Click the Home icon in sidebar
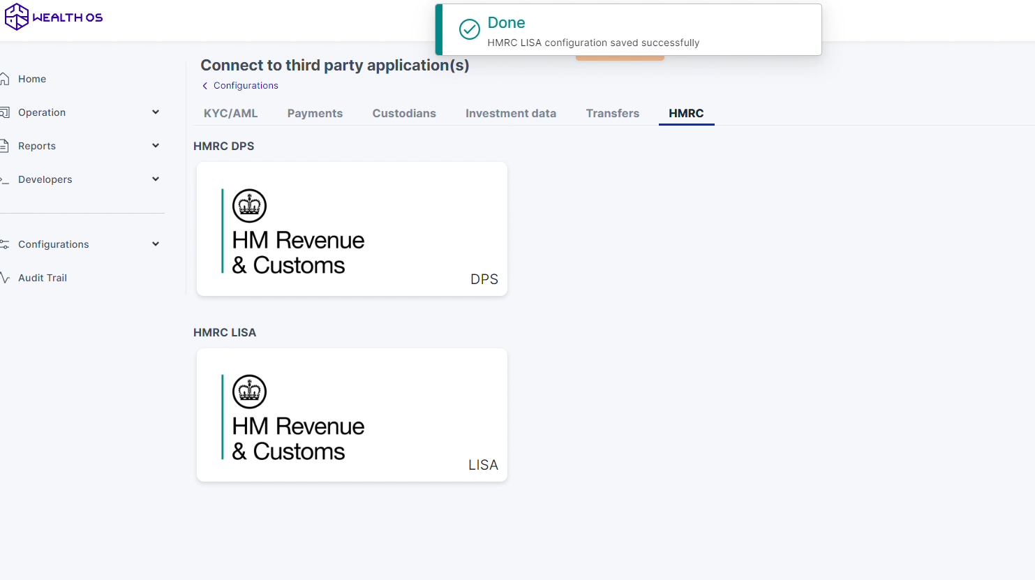The height and width of the screenshot is (580, 1035). [4, 79]
